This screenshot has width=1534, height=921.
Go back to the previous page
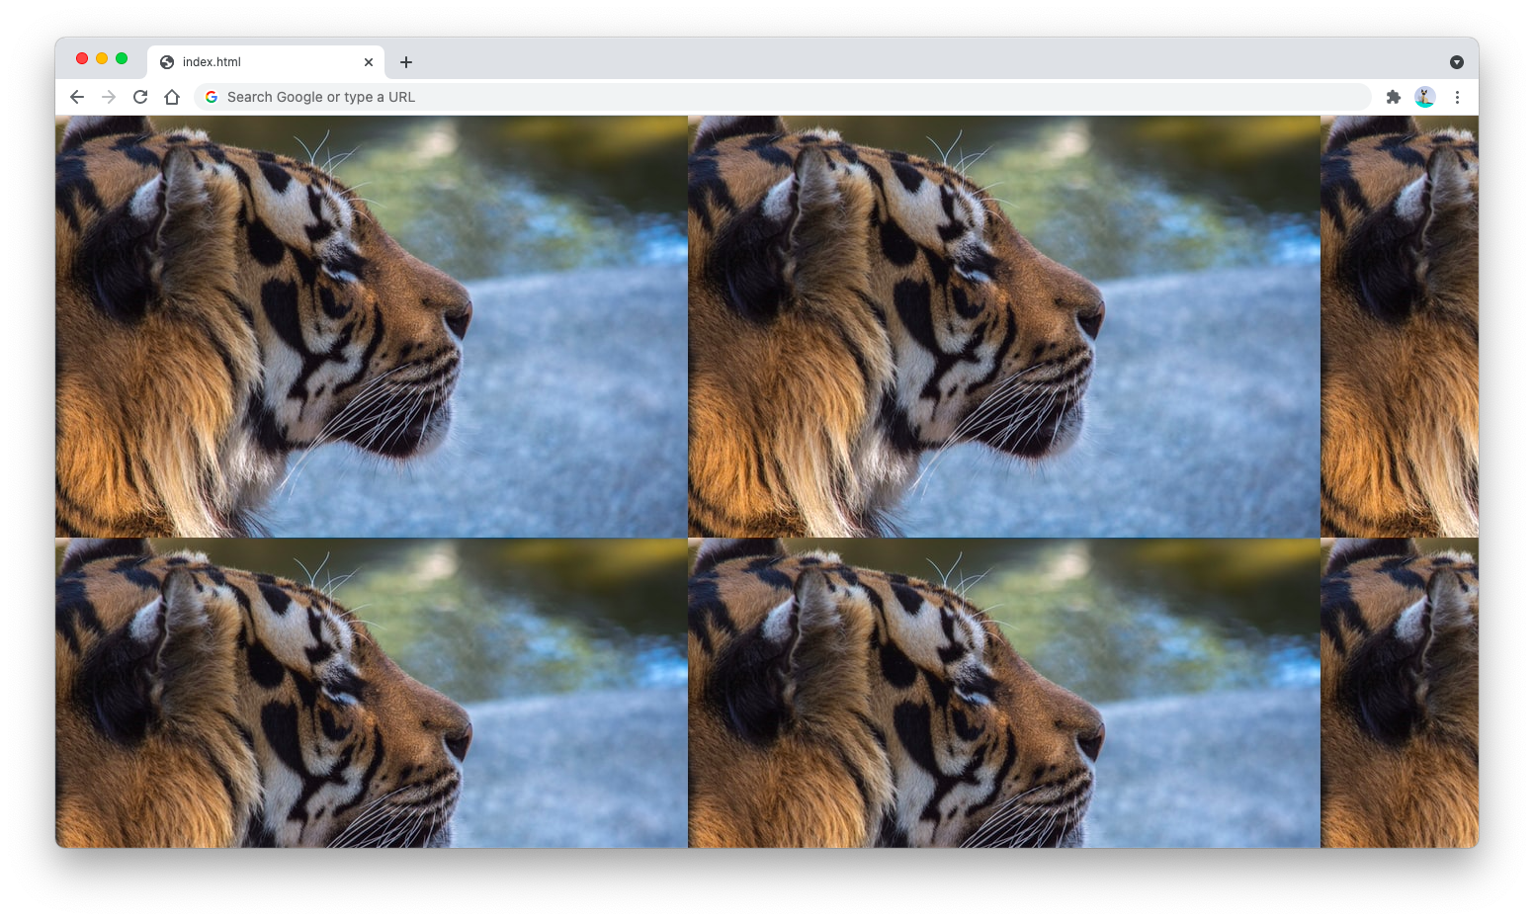[x=77, y=97]
